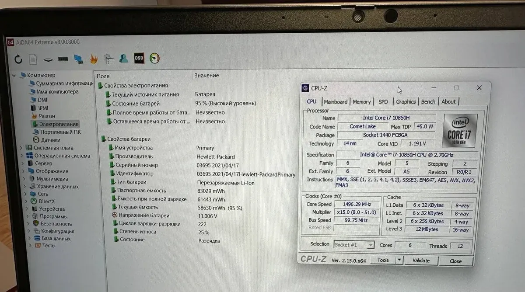Select the Разгон tree entry
Screen dimensions: 525x292
[x=47, y=116]
